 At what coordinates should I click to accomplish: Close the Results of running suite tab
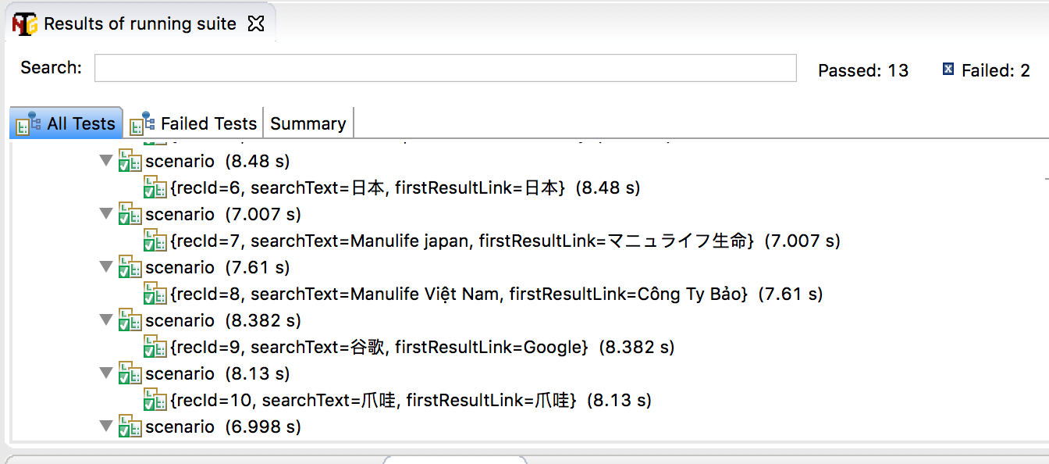(x=257, y=23)
